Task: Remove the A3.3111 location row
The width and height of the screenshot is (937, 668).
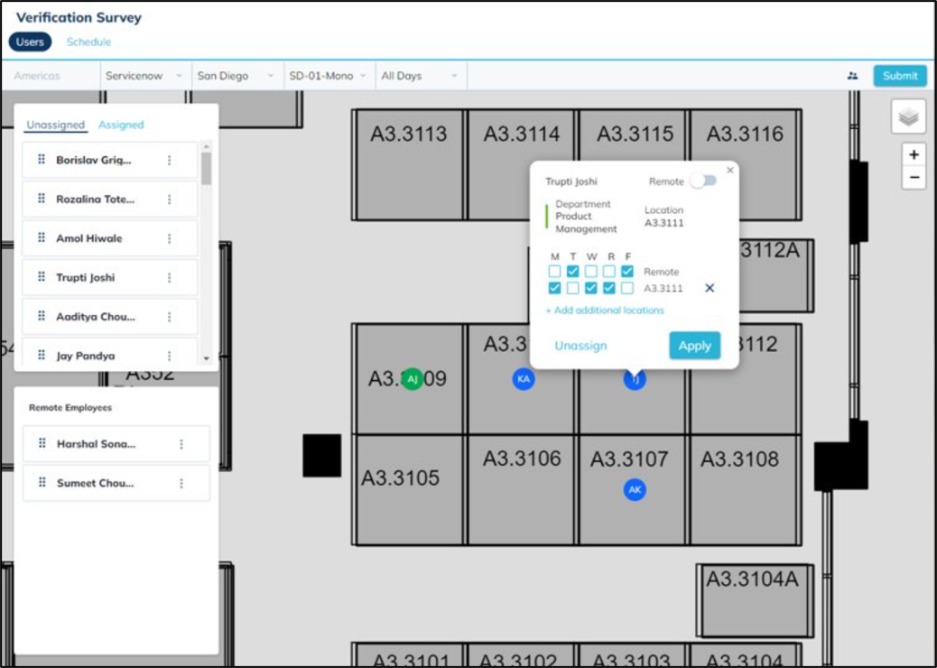Action: click(709, 288)
